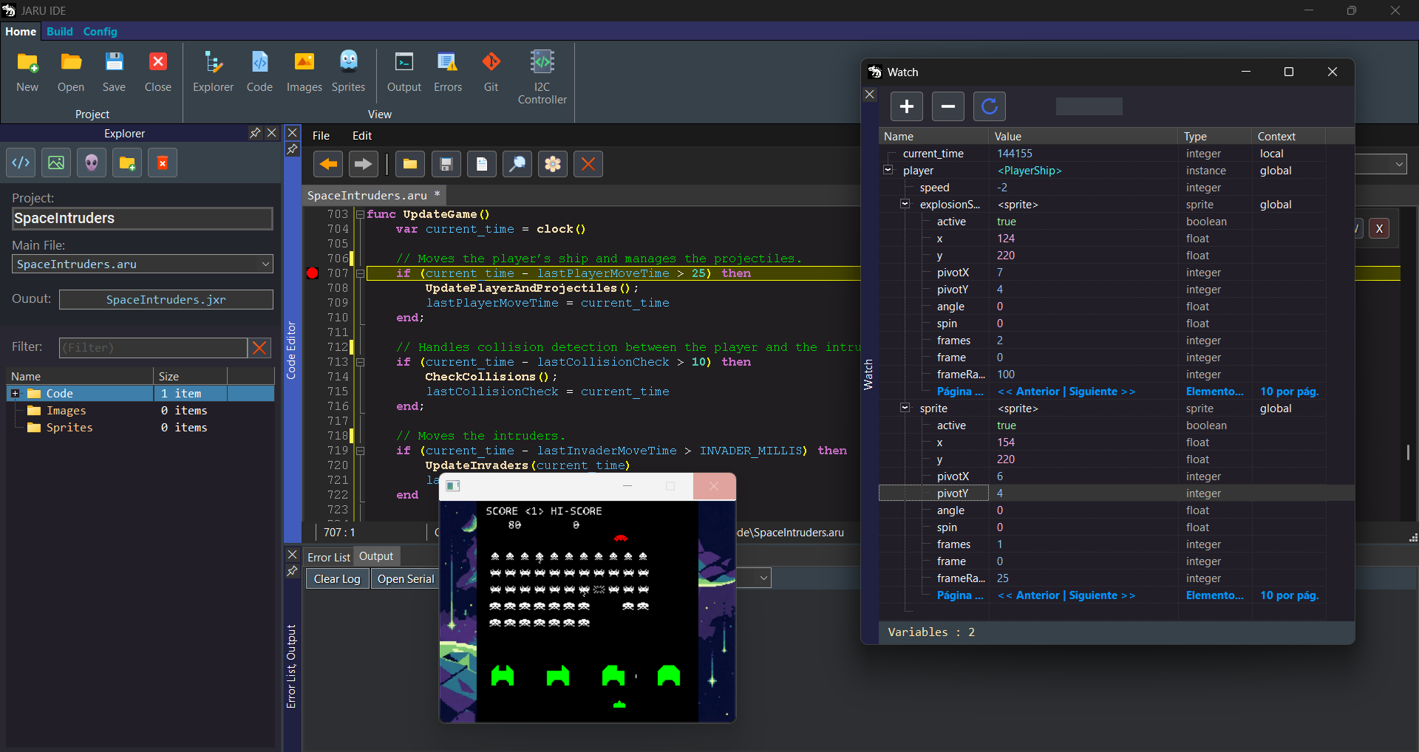
Task: Pin the Error List panel
Action: tap(293, 571)
